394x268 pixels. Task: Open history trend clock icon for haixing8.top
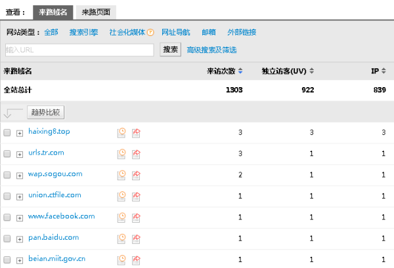pos(121,133)
